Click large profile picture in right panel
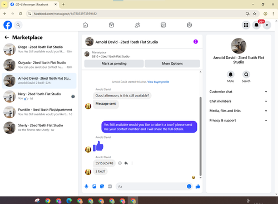 click(x=239, y=46)
